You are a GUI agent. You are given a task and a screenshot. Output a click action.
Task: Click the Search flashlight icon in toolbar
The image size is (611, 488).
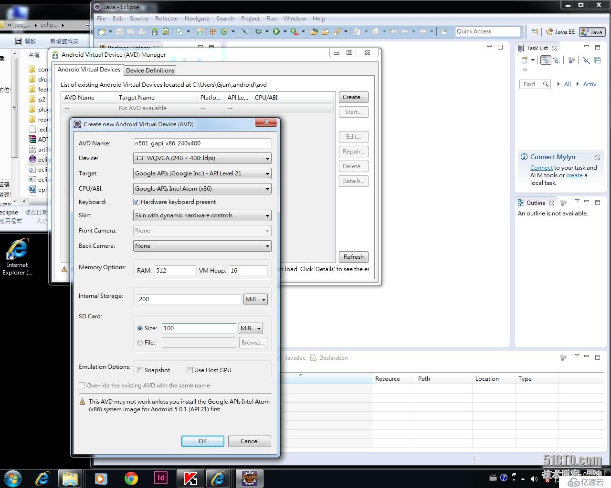tap(337, 31)
